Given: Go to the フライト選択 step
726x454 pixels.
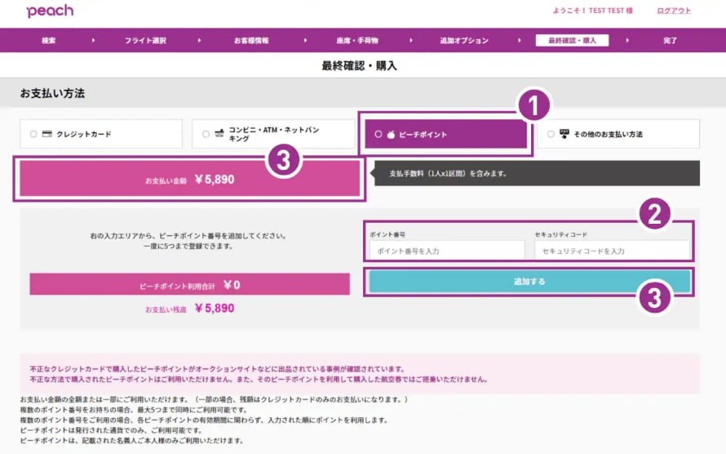Looking at the screenshot, I should (x=145, y=40).
